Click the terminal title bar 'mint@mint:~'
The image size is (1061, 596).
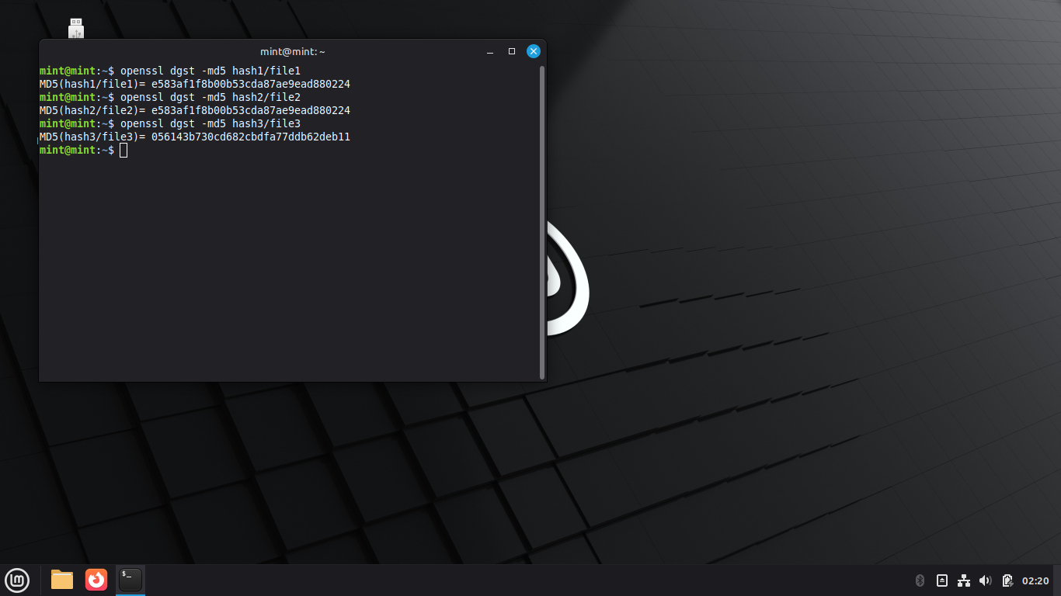[x=293, y=51]
